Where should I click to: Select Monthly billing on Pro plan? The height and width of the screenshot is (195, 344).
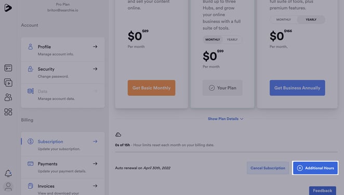pos(213,39)
